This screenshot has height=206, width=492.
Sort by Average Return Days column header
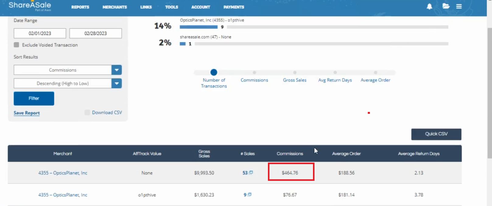click(419, 154)
